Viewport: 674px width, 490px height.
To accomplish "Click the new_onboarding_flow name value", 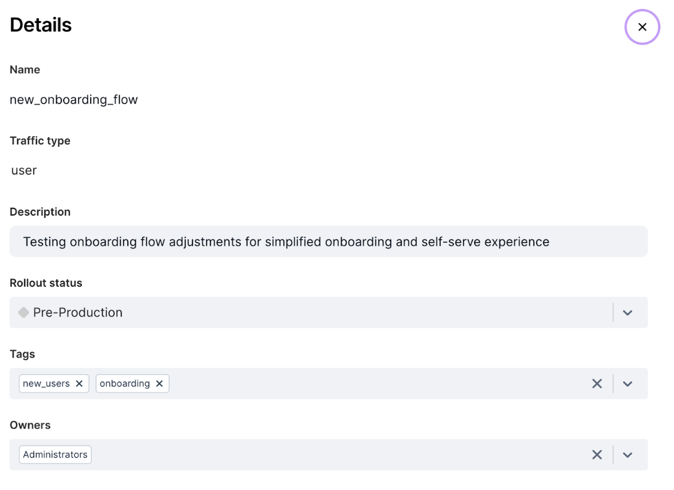I will pyautogui.click(x=74, y=100).
